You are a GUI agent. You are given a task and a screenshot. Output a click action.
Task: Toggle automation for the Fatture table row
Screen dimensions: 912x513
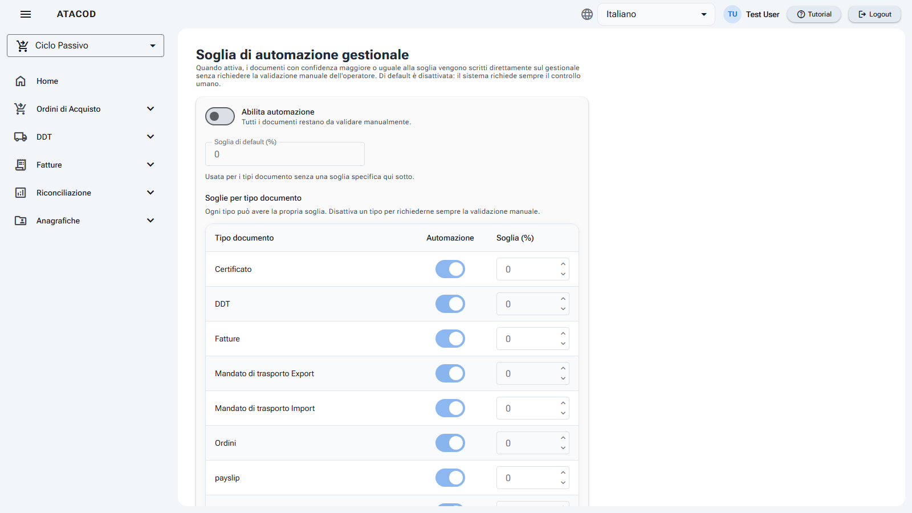coord(450,339)
